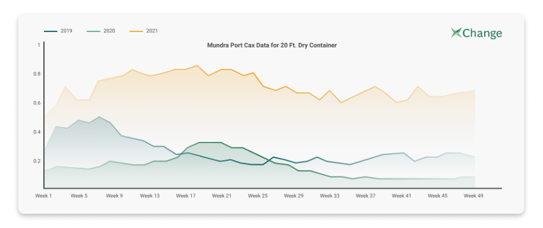Viewport: 543px width, 228px height.
Task: Click the 0.2 y-axis value
Action: click(37, 161)
